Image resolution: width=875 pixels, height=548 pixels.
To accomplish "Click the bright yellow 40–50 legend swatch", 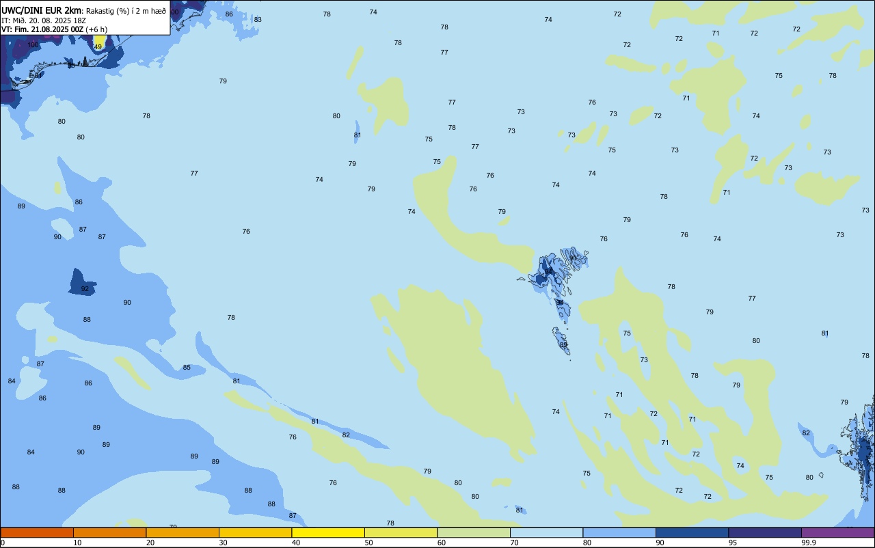I will 328,532.
